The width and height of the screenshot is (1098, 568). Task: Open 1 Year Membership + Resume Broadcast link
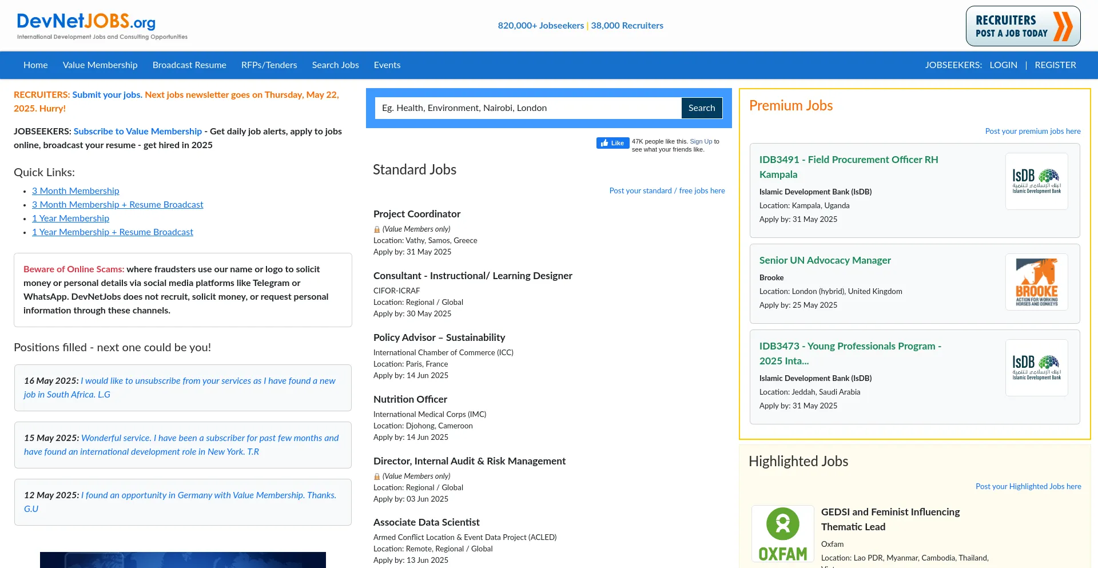[x=112, y=232]
